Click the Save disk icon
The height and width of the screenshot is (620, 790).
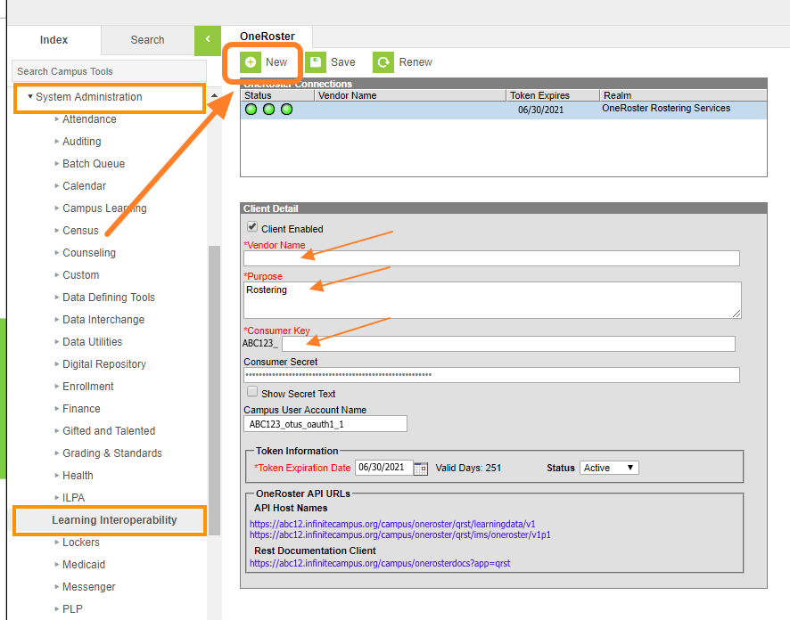[316, 61]
